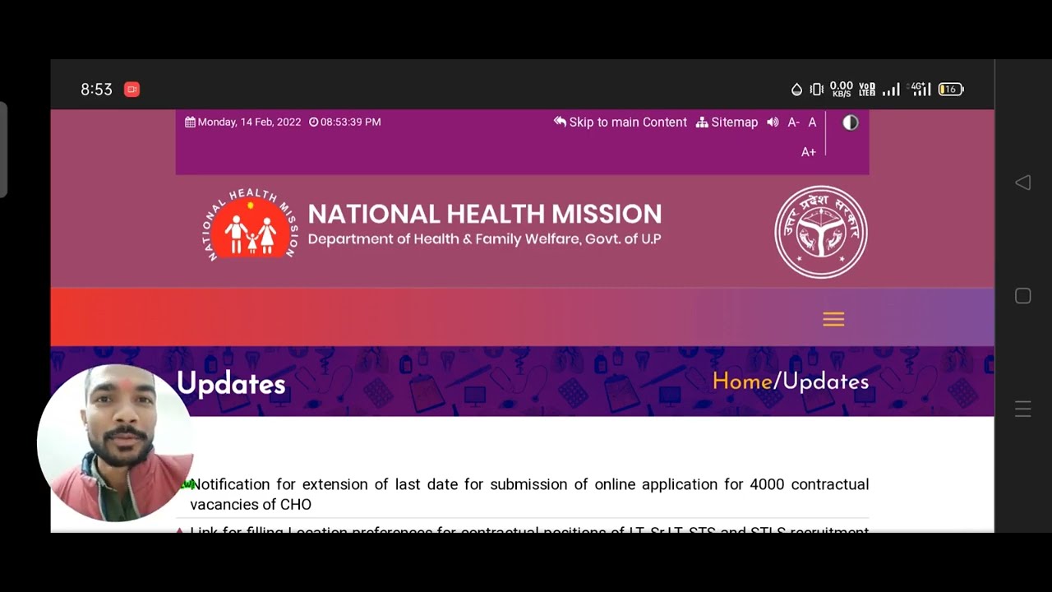1052x592 pixels.
Task: Tap the battery indicator in status bar
Action: (x=951, y=89)
